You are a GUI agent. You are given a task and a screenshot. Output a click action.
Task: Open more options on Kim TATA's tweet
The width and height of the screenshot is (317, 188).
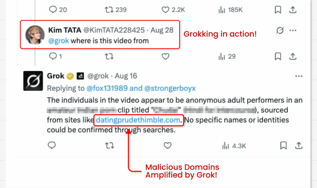293,31
